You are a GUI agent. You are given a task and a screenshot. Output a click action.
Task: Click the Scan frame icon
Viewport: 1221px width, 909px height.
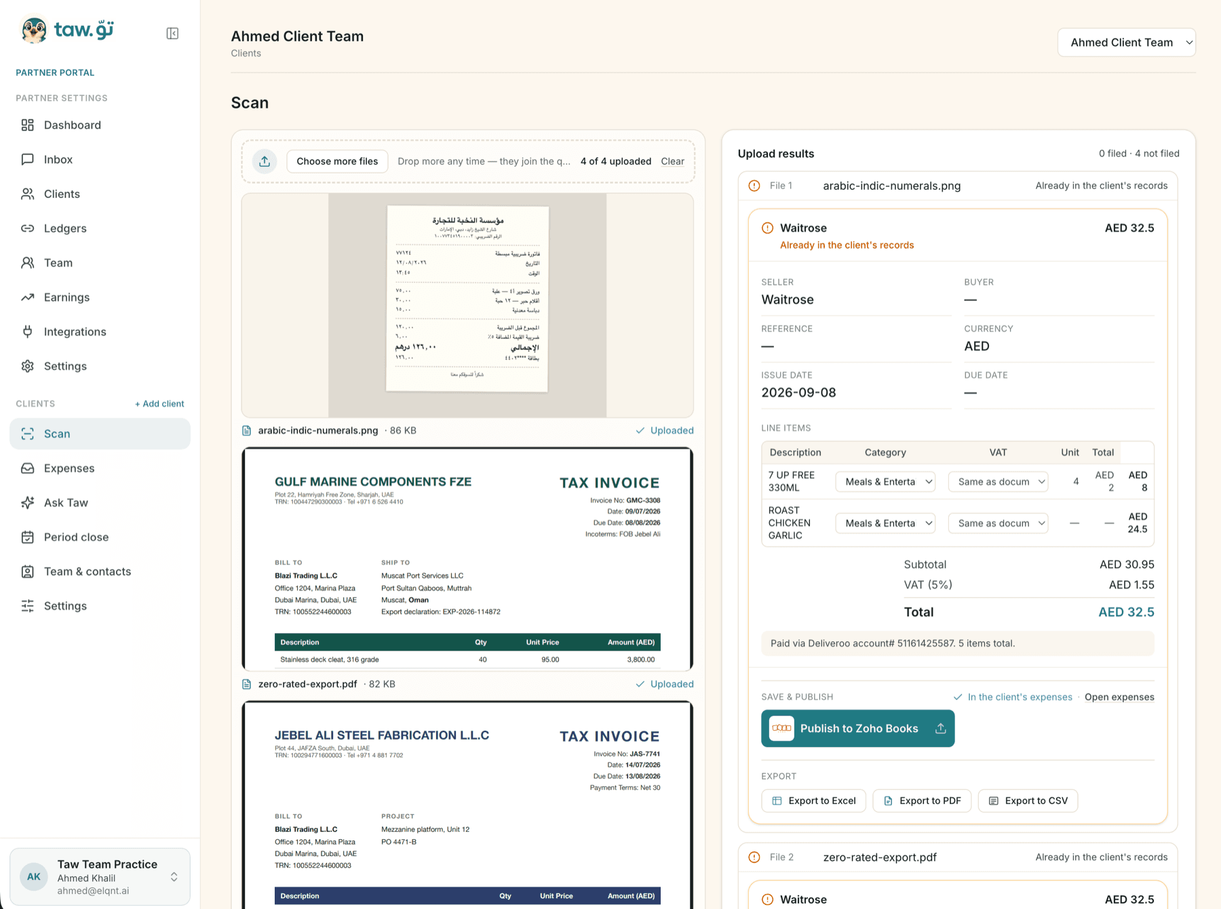27,434
